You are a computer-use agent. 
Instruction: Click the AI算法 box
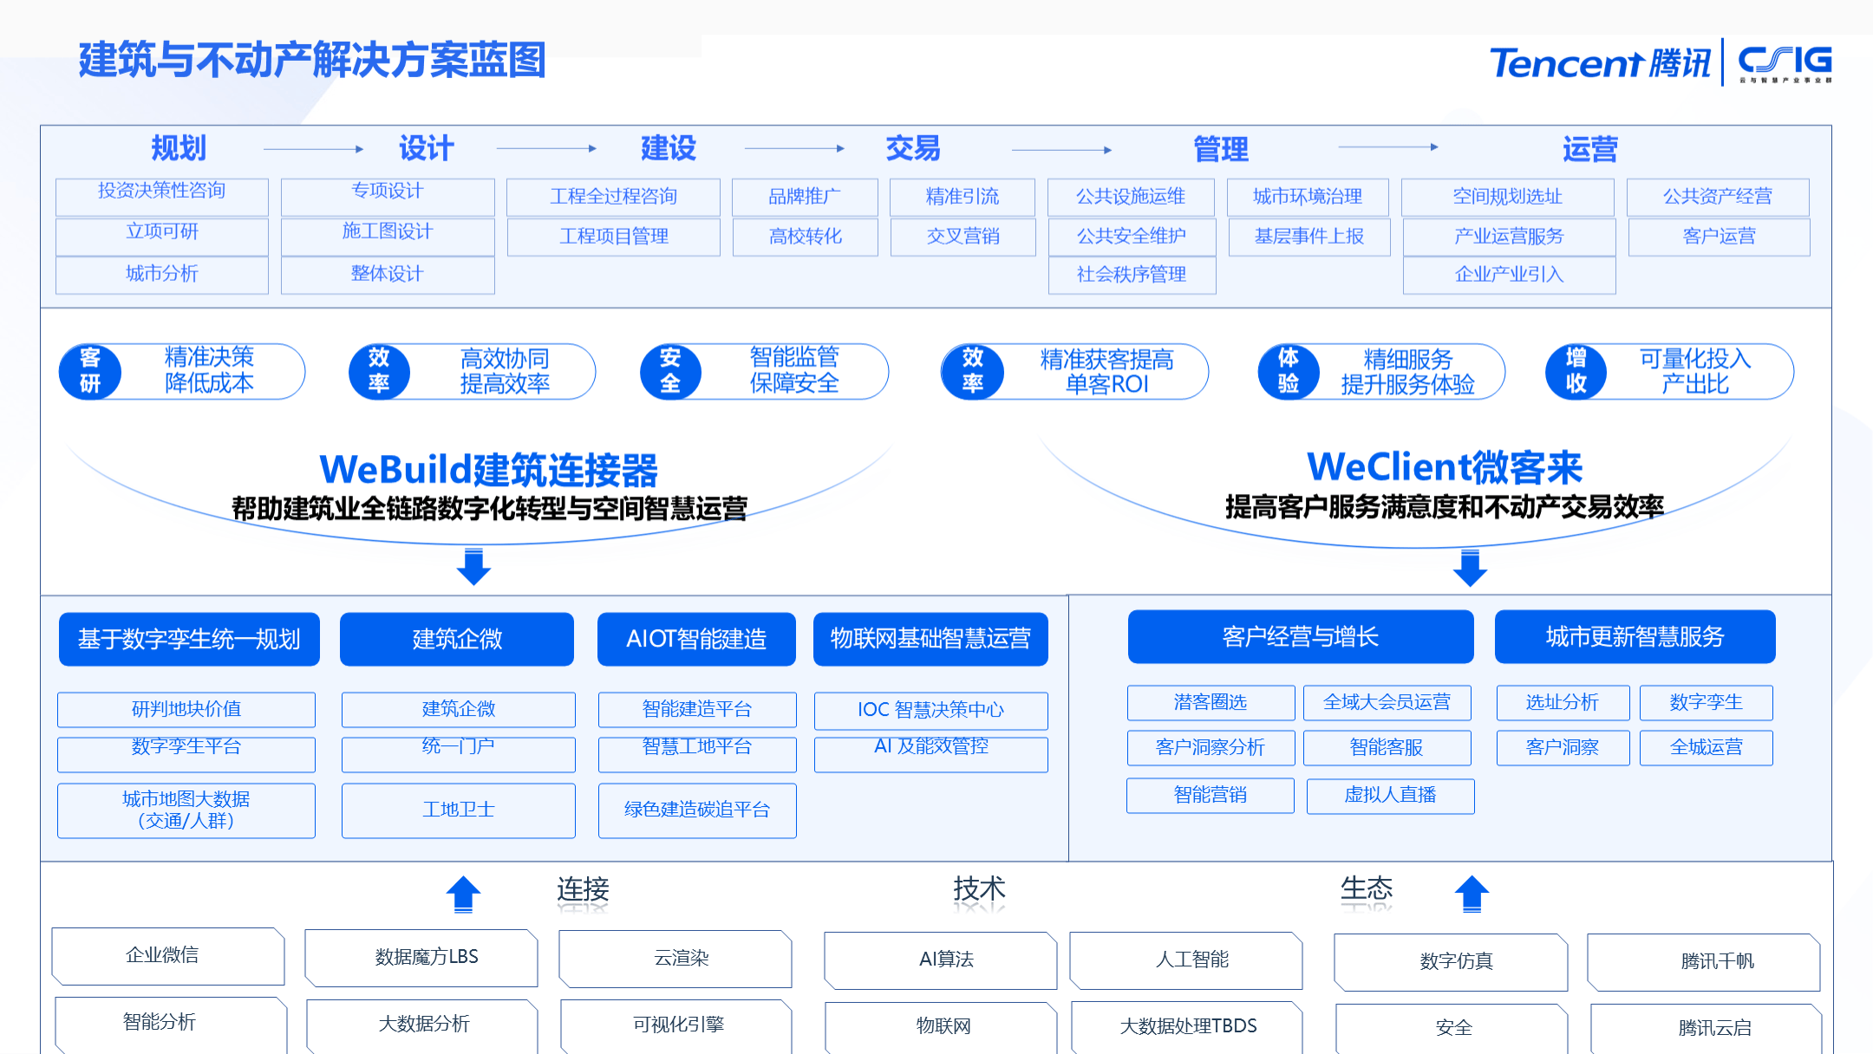pos(941,960)
